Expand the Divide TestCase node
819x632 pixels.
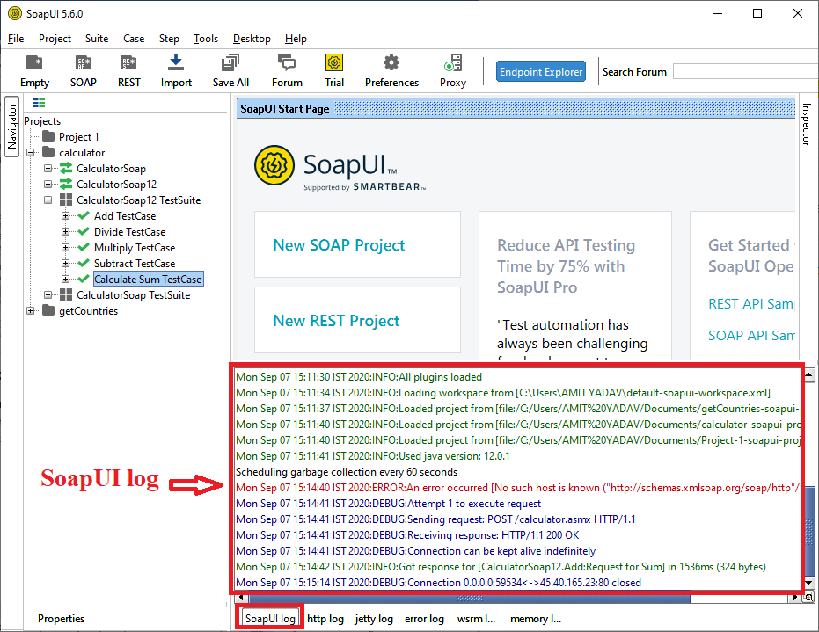tap(65, 232)
